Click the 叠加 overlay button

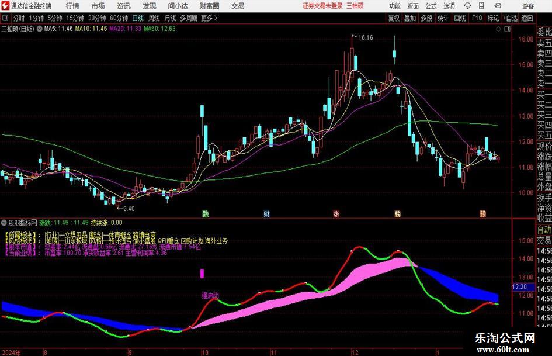410,18
